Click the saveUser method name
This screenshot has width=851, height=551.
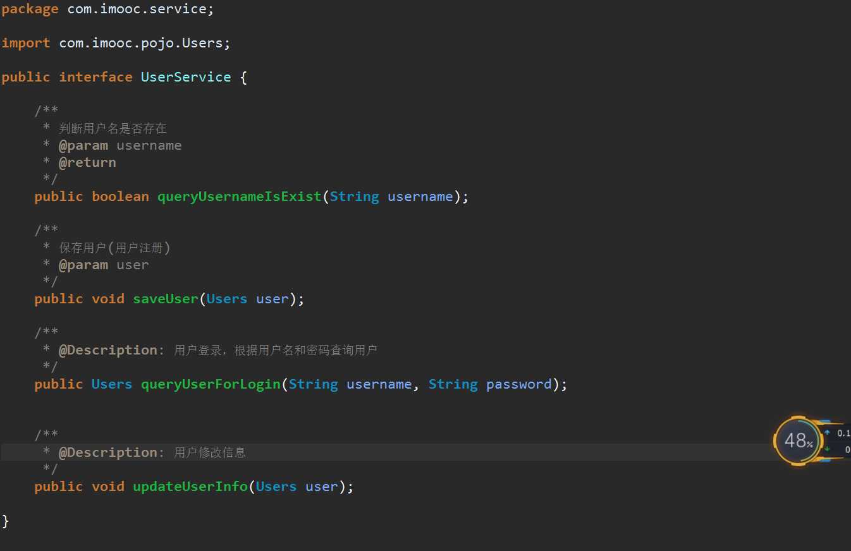click(166, 299)
